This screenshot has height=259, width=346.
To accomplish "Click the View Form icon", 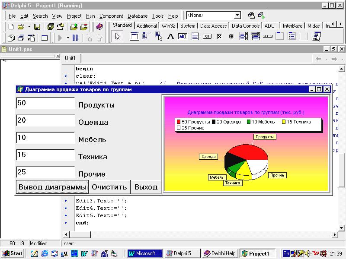I will (21, 38).
